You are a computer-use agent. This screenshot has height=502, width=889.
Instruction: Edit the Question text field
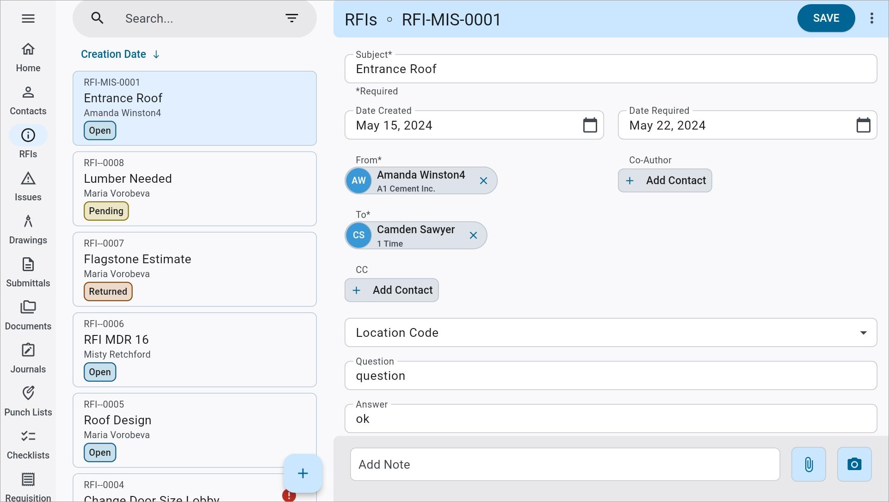[x=611, y=376]
